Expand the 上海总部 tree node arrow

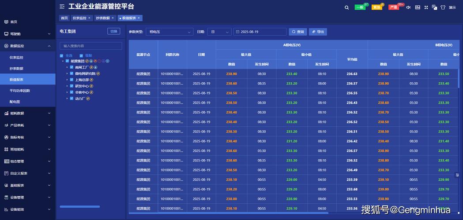click(67, 80)
